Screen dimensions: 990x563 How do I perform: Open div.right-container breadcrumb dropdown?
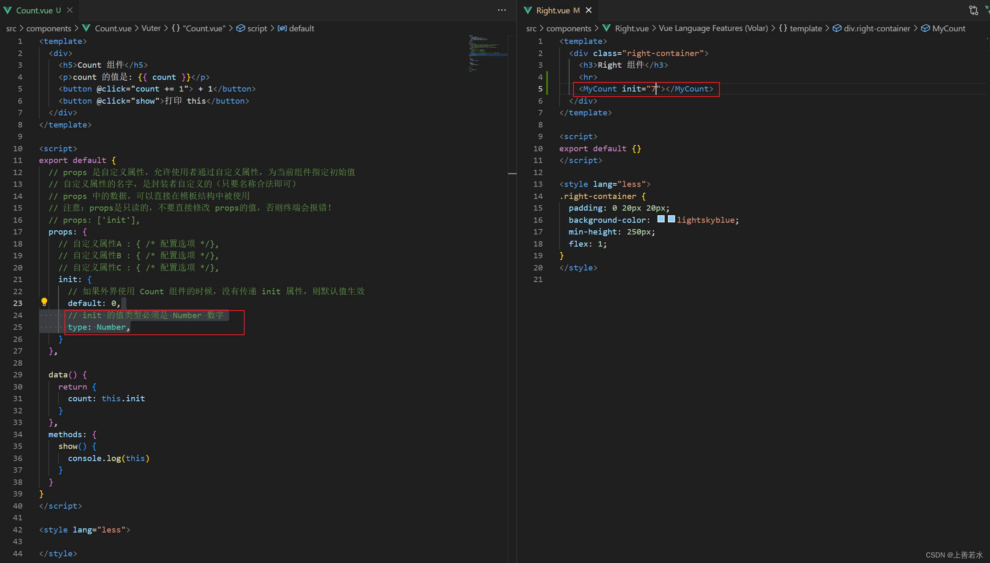click(877, 28)
